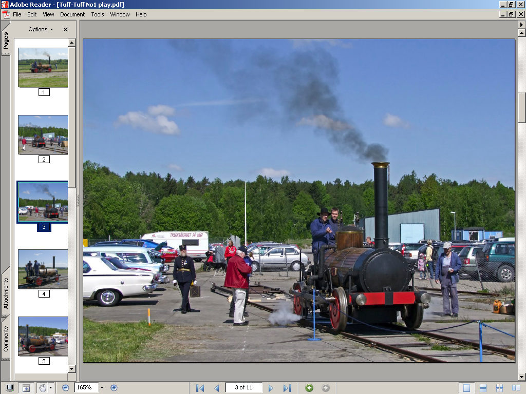Toggle full screen view icon
This screenshot has width=526, height=394.
tap(9, 388)
